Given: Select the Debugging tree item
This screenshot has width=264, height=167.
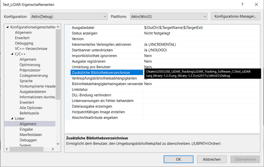Looking at the screenshot, I should click(x=24, y=43).
